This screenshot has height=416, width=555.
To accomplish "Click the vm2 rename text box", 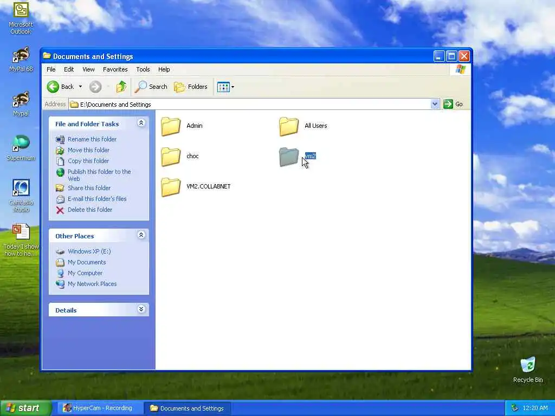I will pos(311,156).
